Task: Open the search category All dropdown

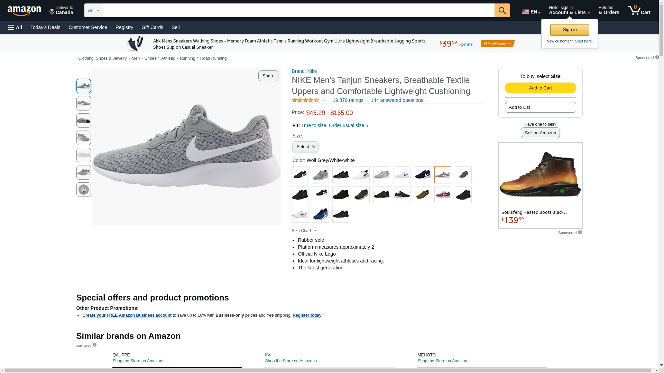Action: pyautogui.click(x=93, y=10)
